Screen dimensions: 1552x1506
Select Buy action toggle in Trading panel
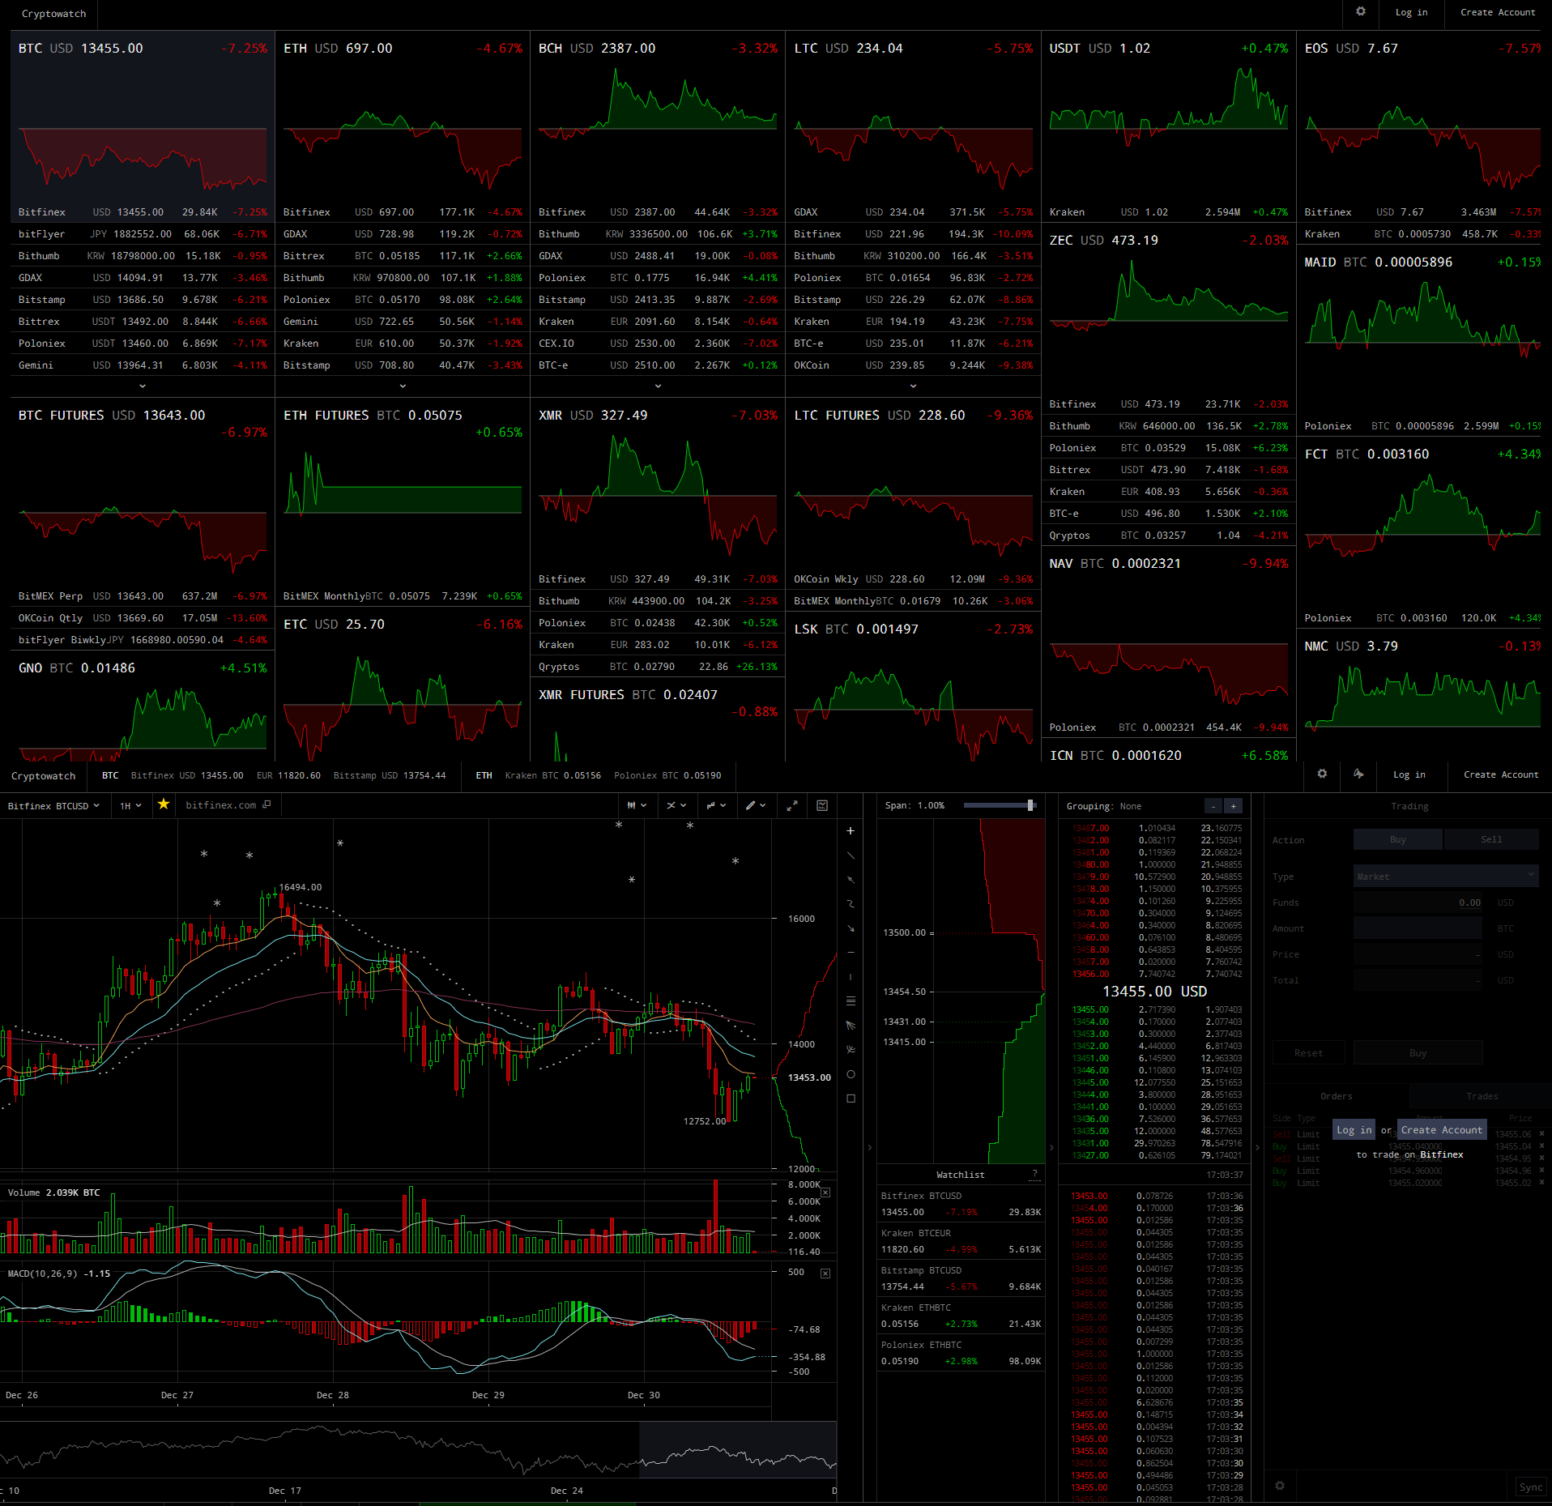point(1398,839)
